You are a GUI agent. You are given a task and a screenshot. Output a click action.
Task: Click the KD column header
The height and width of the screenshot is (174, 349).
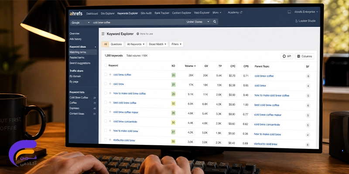[173, 66]
